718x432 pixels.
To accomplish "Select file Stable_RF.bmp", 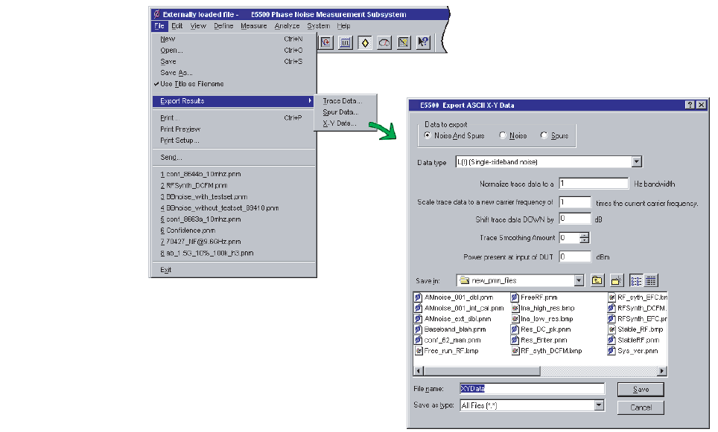I will pyautogui.click(x=635, y=329).
